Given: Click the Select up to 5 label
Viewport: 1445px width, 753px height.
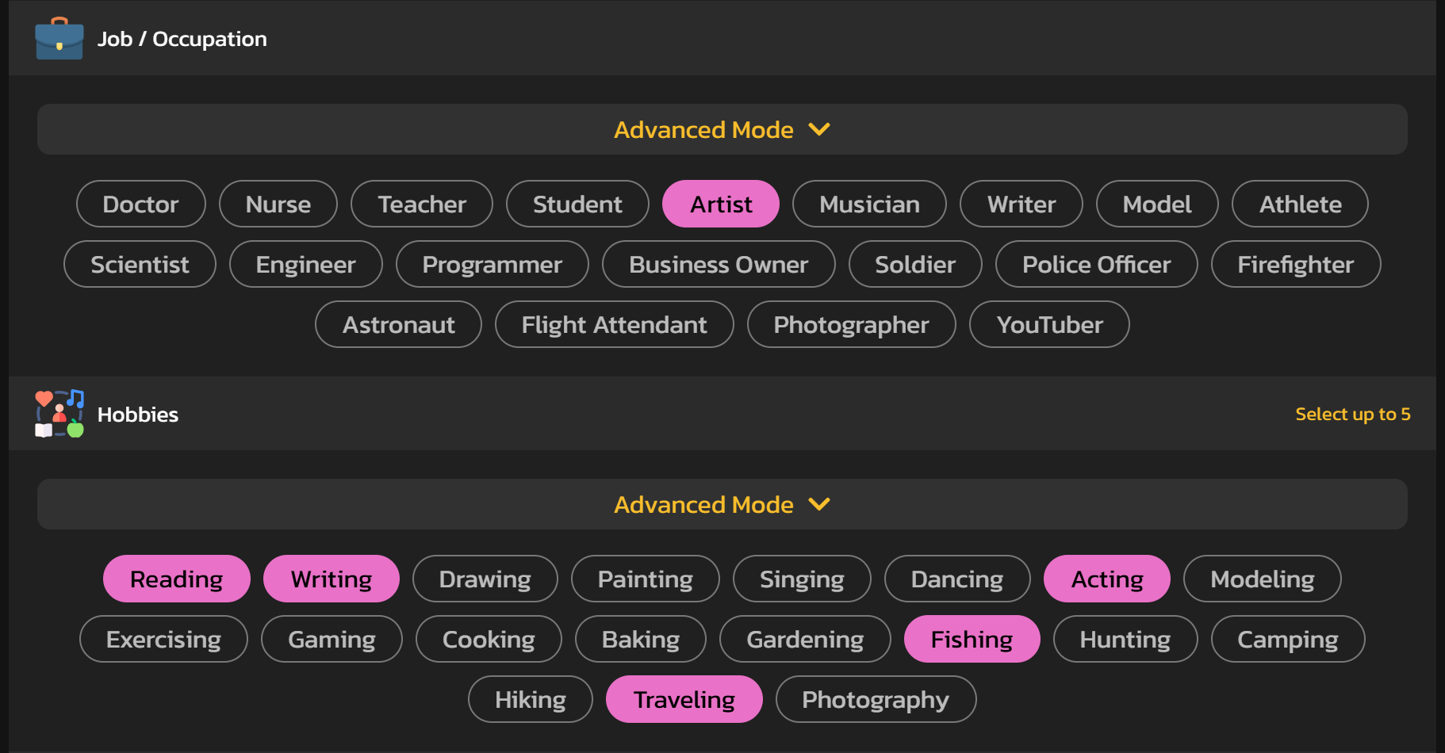Looking at the screenshot, I should [1353, 414].
